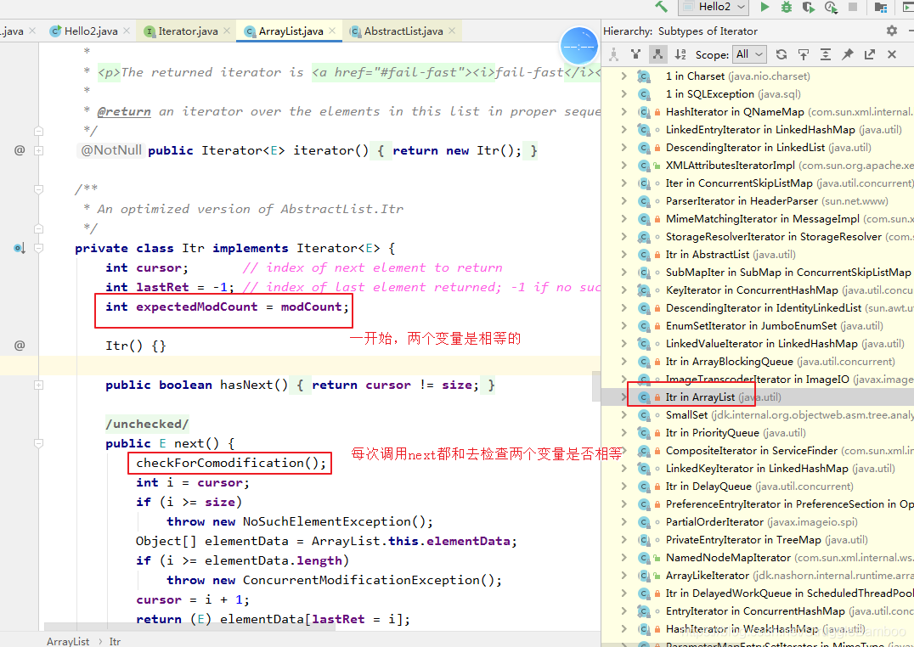Select CompositeIterator in ServiceFinder row
The height and width of the screenshot is (647, 914).
(758, 451)
